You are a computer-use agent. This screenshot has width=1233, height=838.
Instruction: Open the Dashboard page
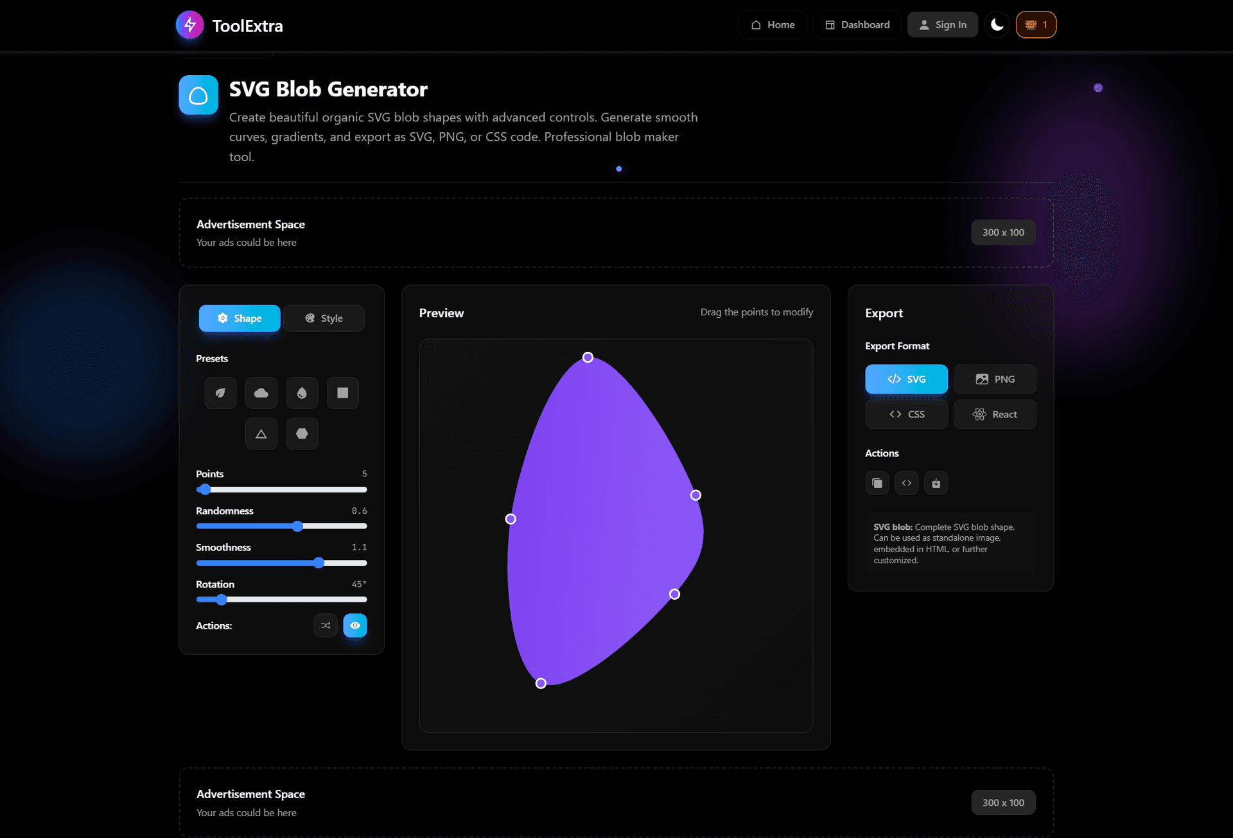pyautogui.click(x=857, y=24)
